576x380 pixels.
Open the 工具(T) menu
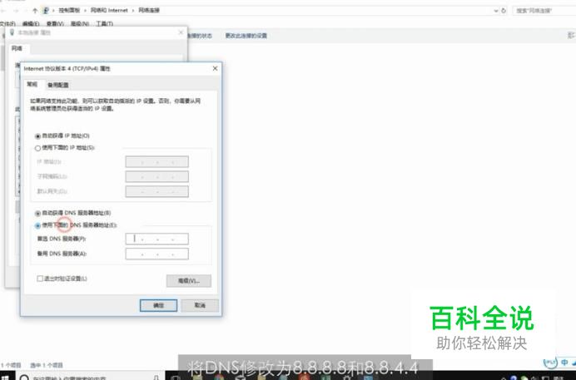click(x=104, y=24)
